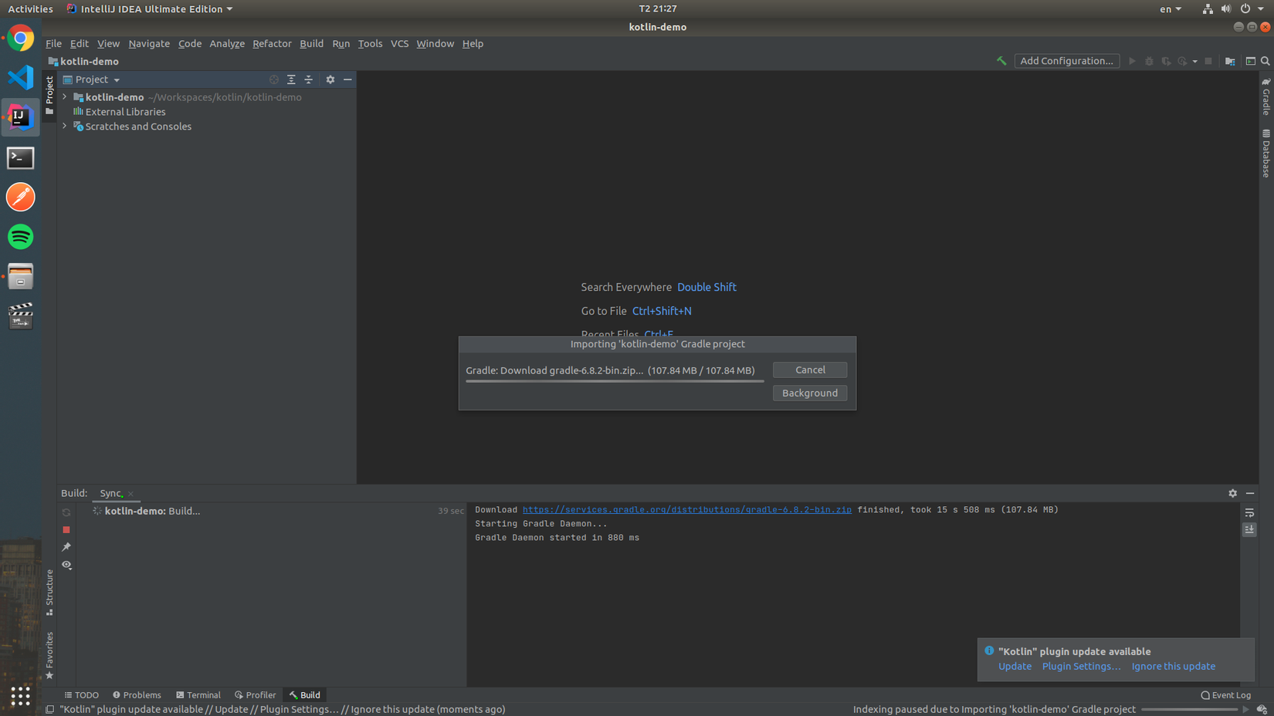Cancel the Gradle import

point(810,370)
